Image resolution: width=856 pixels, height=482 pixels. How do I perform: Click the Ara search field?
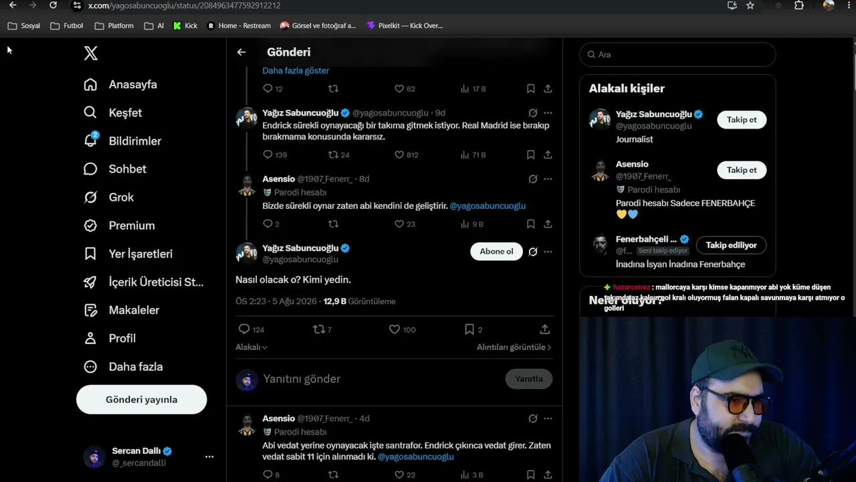pos(677,54)
